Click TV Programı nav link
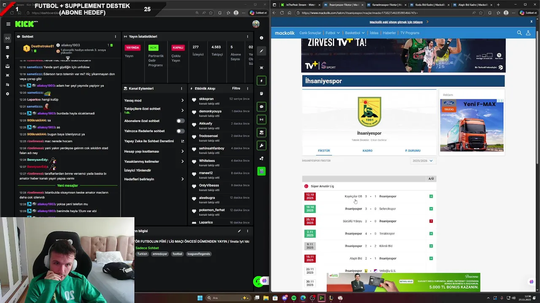540x303 pixels. tap(410, 33)
